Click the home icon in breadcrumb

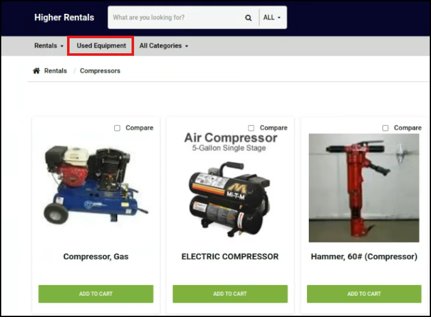point(36,71)
